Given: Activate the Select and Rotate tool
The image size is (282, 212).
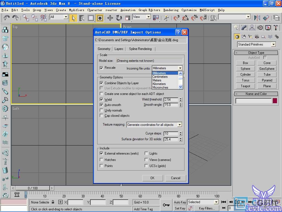Looking at the screenshot, I should click(x=119, y=18).
